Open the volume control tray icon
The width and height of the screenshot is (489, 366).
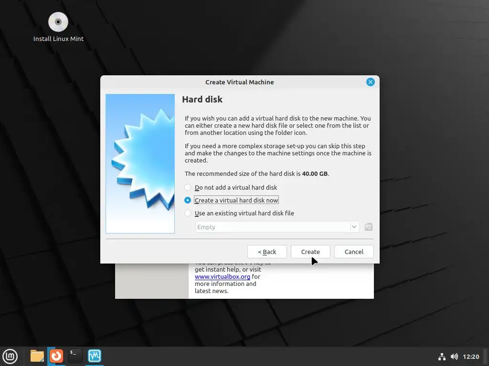coord(455,356)
